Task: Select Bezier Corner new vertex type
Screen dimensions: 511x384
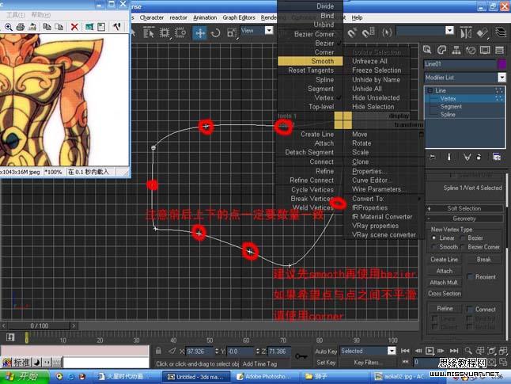Action: (463, 247)
